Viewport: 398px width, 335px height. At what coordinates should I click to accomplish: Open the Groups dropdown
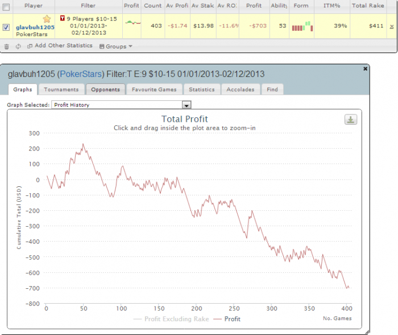(116, 46)
